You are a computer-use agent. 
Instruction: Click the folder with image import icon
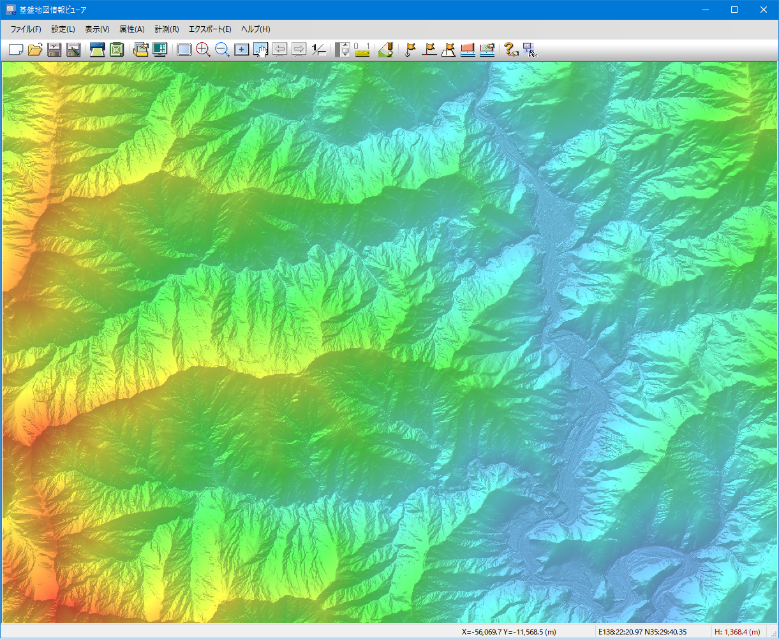[x=140, y=49]
